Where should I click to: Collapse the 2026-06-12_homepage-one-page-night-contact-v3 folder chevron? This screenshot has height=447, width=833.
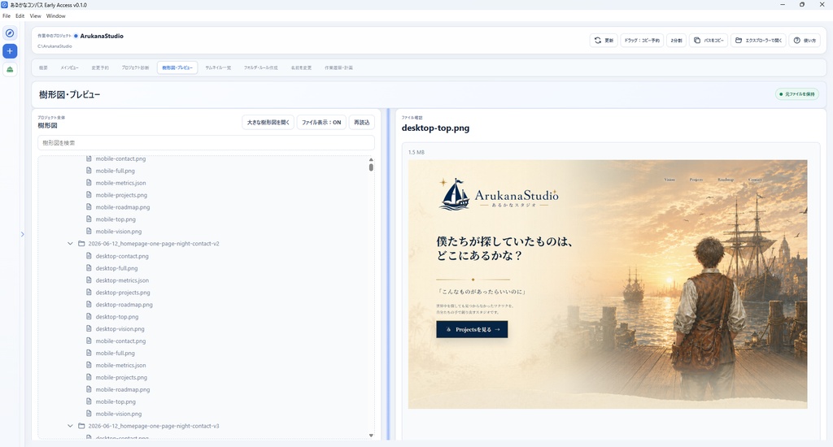[70, 426]
